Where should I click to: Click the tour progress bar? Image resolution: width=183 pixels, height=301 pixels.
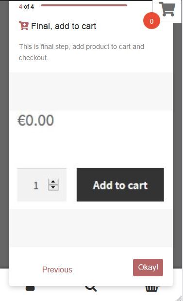[84, 5]
